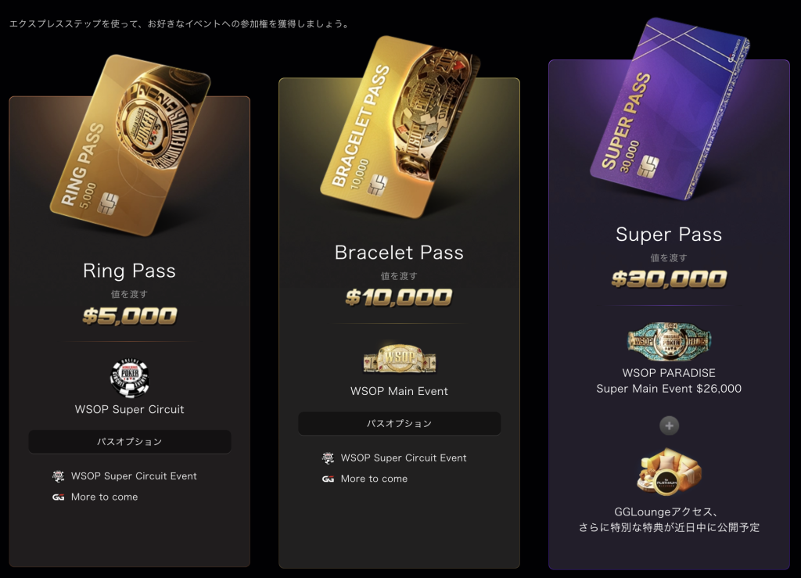Click the GGLounge sofa icon
801x578 pixels.
tap(670, 472)
